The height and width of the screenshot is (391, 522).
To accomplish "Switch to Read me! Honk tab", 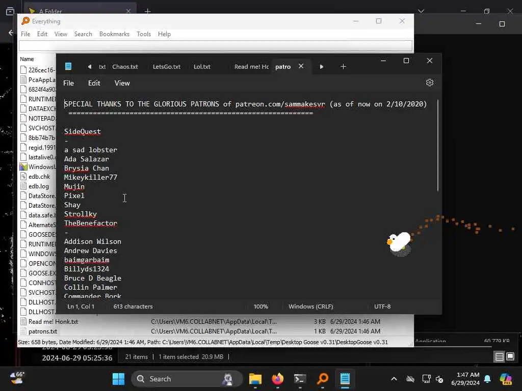I will coord(251,67).
